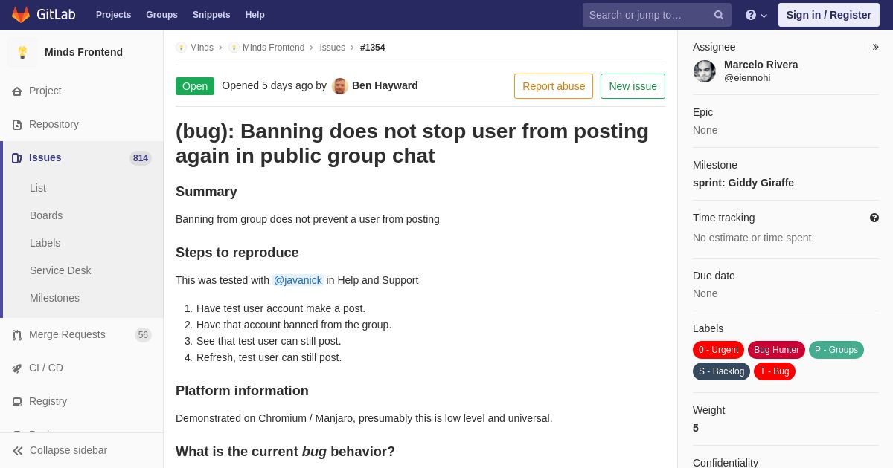Click the Collapse sidebar double-chevron icon
Screen dimensions: 893x468
click(18, 451)
